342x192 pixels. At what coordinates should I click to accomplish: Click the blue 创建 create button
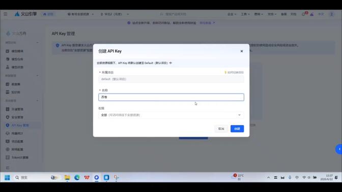pos(237,129)
